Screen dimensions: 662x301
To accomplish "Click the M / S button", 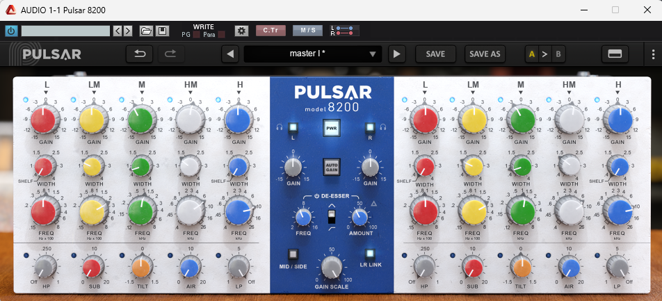I will tap(308, 31).
